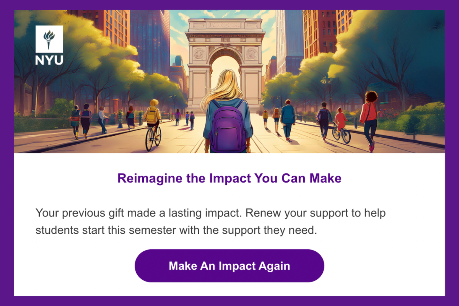Click the woman in the red jacket
Image resolution: width=459 pixels, height=306 pixels.
pyautogui.click(x=369, y=117)
